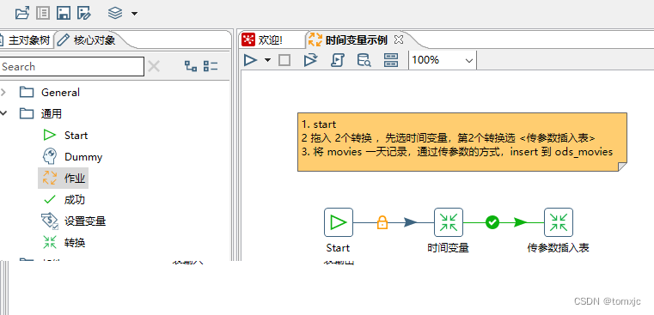The height and width of the screenshot is (315, 654).
Task: Select the 成功 entry in the tree
Action: (75, 200)
